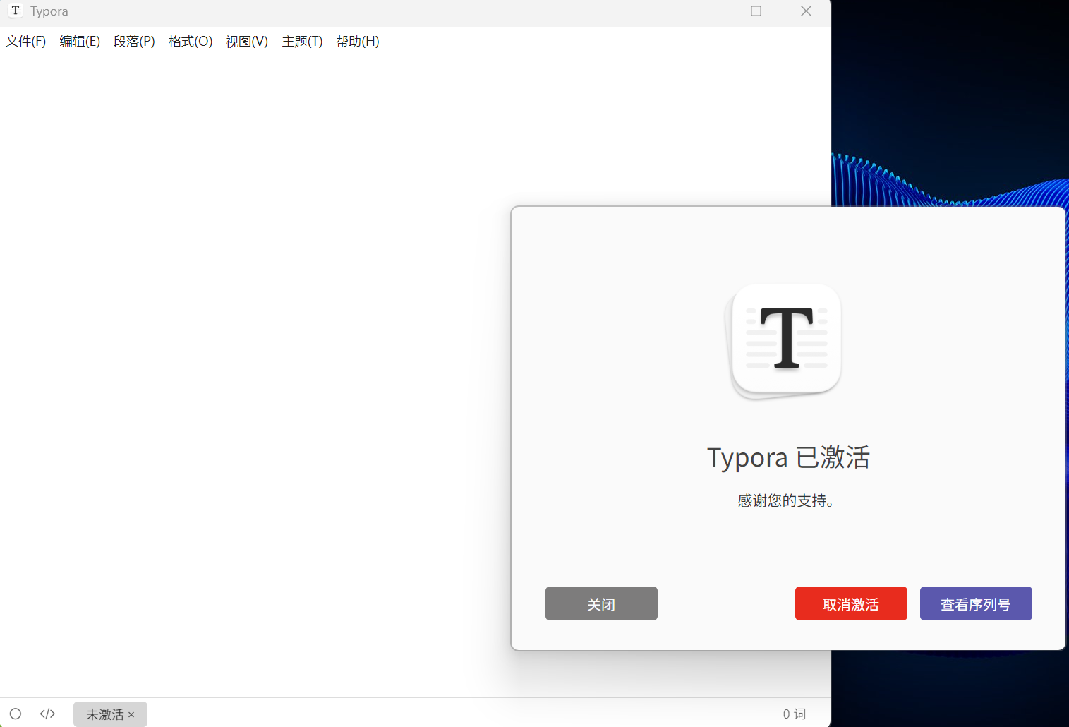This screenshot has height=727, width=1069.
Task: Open the 文件(F) menu
Action: [x=26, y=42]
